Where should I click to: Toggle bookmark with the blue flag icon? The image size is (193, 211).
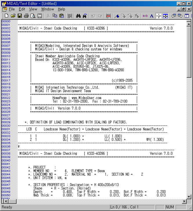(x=117, y=16)
